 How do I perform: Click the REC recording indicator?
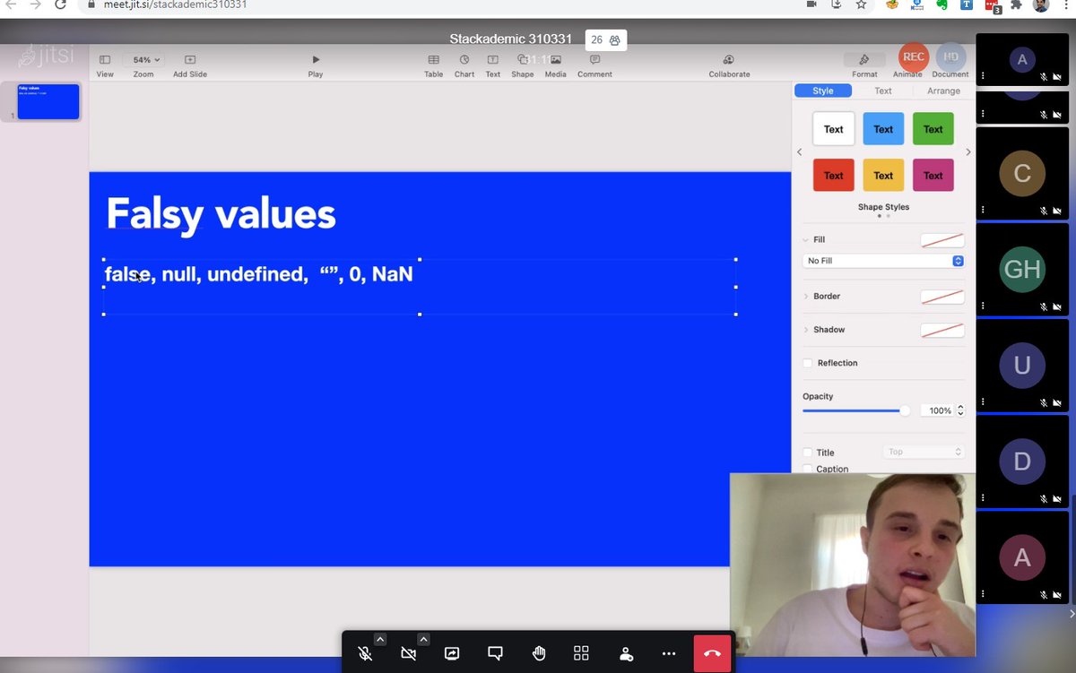coord(914,56)
